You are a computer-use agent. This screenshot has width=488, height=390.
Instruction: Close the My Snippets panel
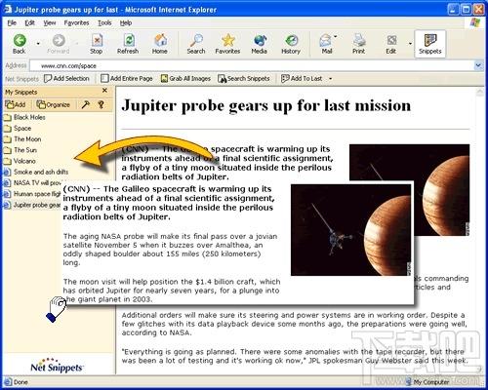[x=104, y=91]
